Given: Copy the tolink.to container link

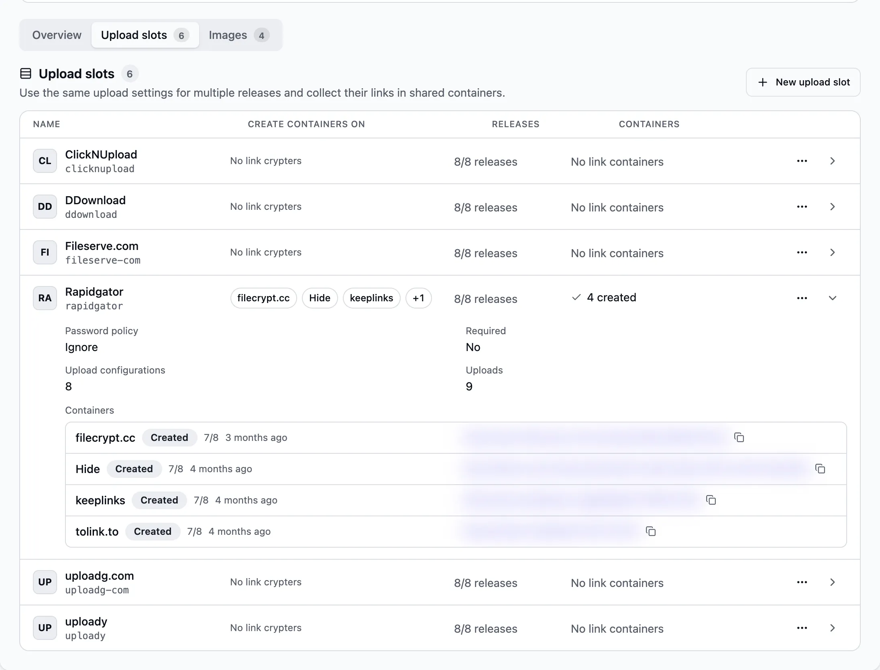Looking at the screenshot, I should click(650, 531).
